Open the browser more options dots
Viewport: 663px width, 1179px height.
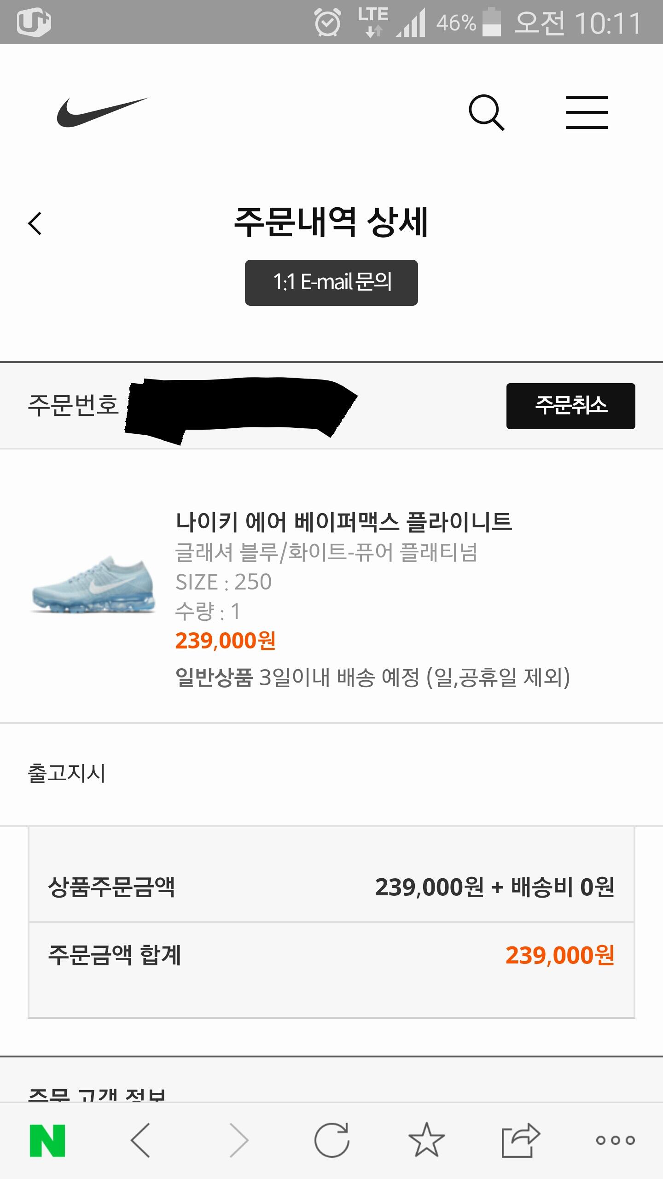[x=615, y=1140]
